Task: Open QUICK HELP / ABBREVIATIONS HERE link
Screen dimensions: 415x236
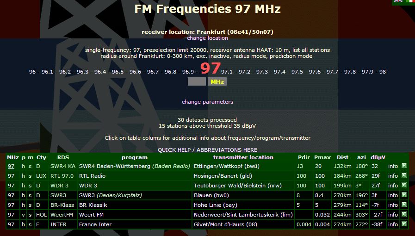Action: (x=207, y=150)
